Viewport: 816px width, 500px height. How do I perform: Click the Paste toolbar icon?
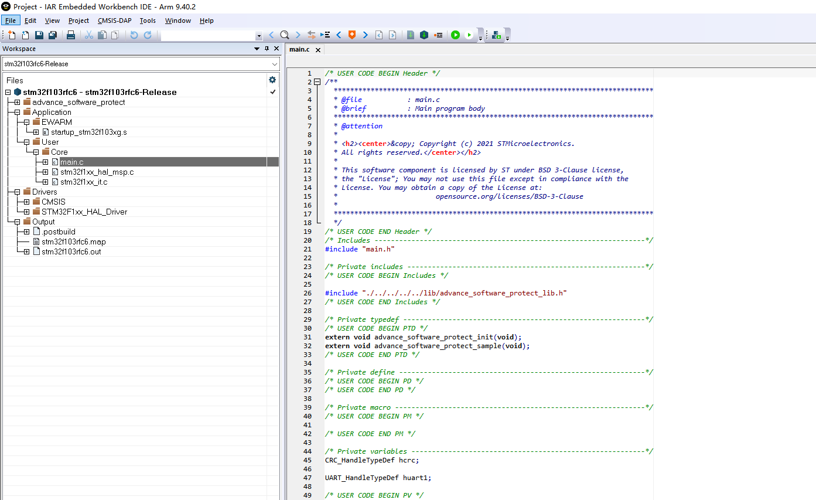[x=115, y=35]
